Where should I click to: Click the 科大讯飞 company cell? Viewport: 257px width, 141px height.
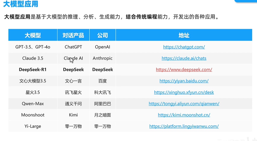pyautogui.click(x=103, y=92)
